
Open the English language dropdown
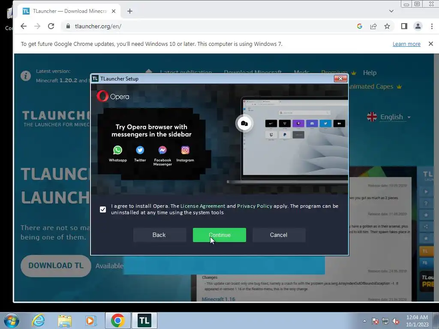pyautogui.click(x=395, y=117)
